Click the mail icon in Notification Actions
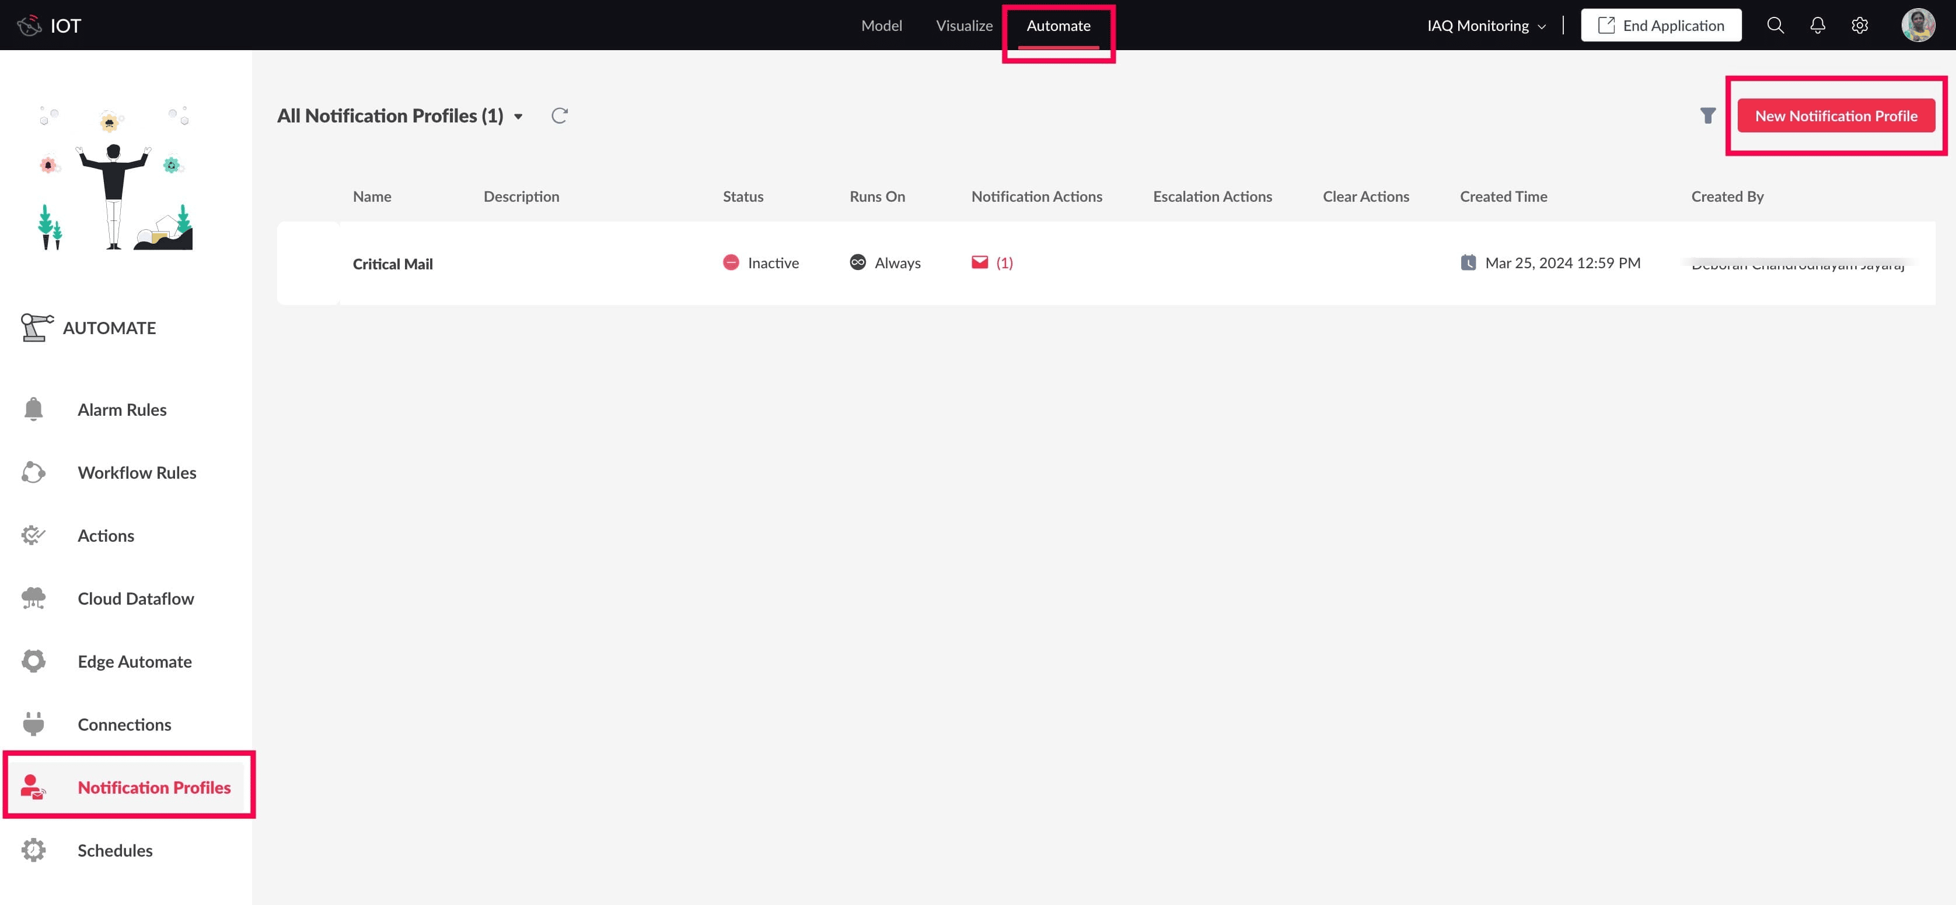Screen dimensions: 1956x905 (980, 262)
